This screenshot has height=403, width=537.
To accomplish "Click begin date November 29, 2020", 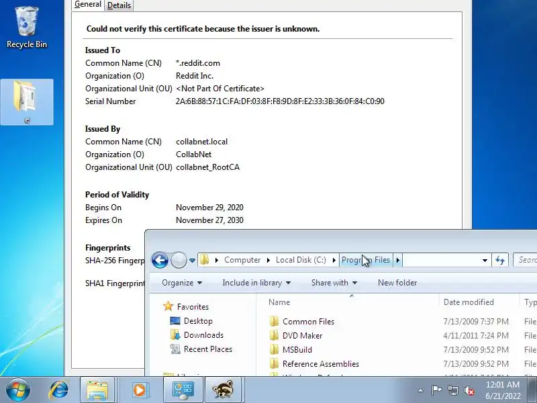I will pyautogui.click(x=209, y=208).
